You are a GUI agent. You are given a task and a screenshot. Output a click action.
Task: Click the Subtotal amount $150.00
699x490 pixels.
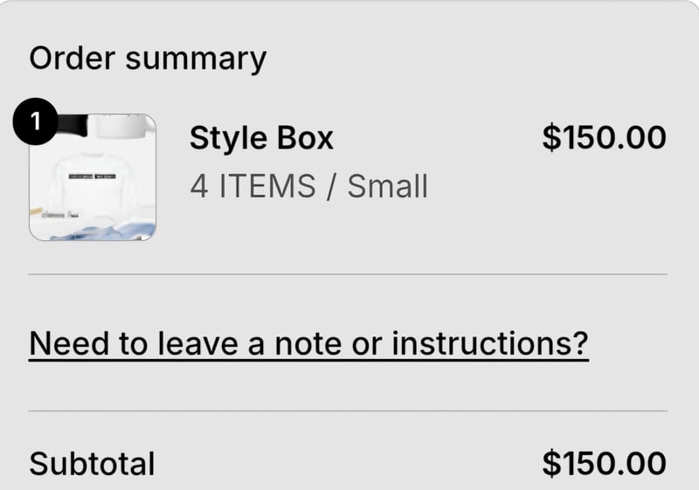(x=604, y=464)
